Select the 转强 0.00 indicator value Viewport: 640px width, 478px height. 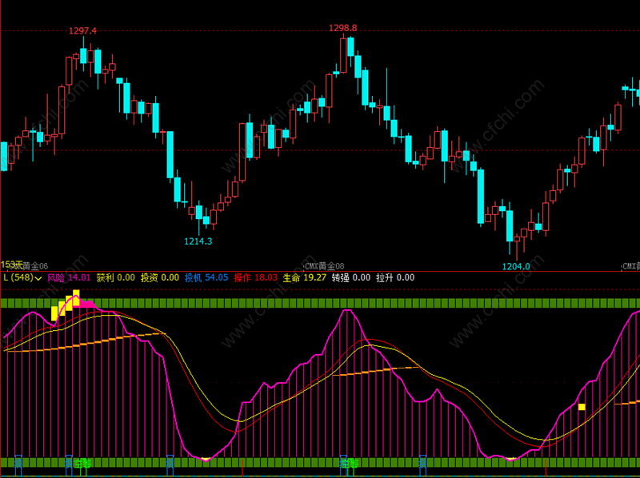tap(351, 277)
